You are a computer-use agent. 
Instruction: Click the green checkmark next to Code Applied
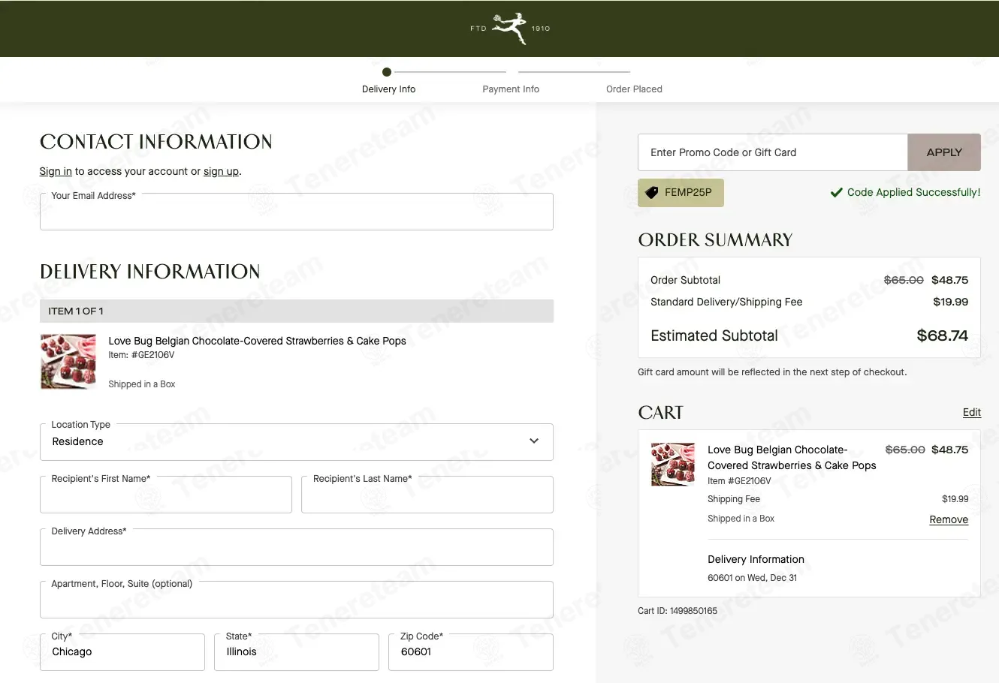(x=836, y=193)
